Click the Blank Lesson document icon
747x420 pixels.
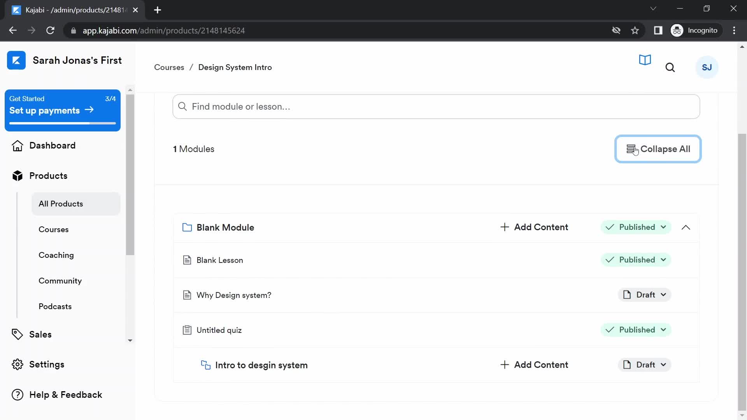187,260
